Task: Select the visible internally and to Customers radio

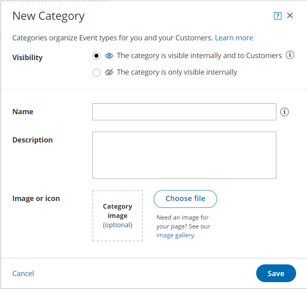Action: 96,56
